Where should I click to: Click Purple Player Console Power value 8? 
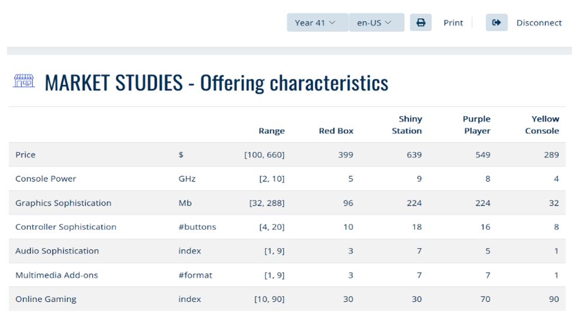488,179
